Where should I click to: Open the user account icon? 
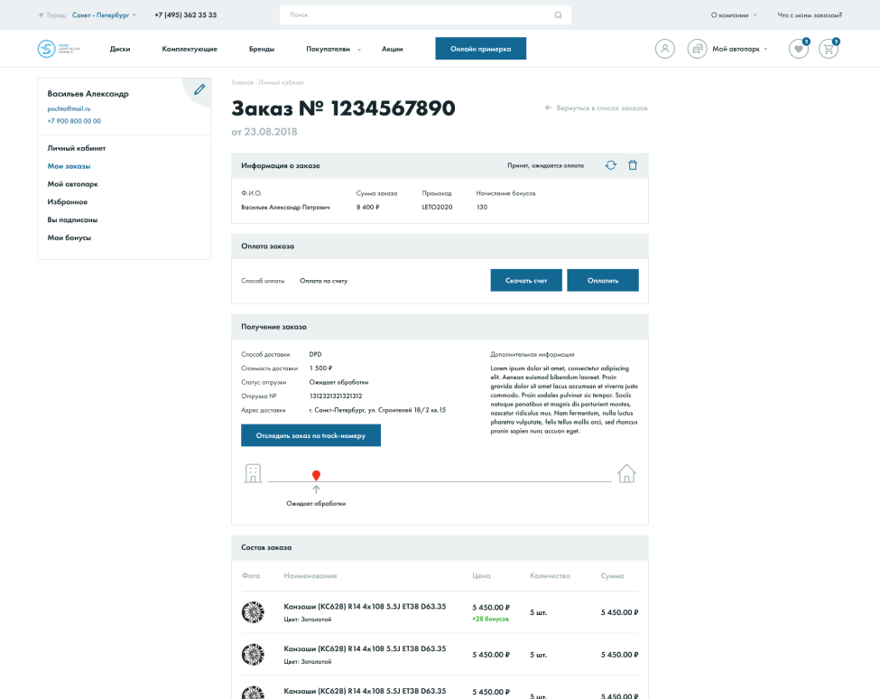665,49
